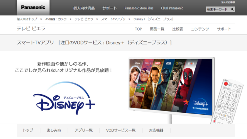Viewport: 247px width, 139px height.
Task: Click Disney+(ディズニープラス) breadcrumb text
Action: pos(154,19)
